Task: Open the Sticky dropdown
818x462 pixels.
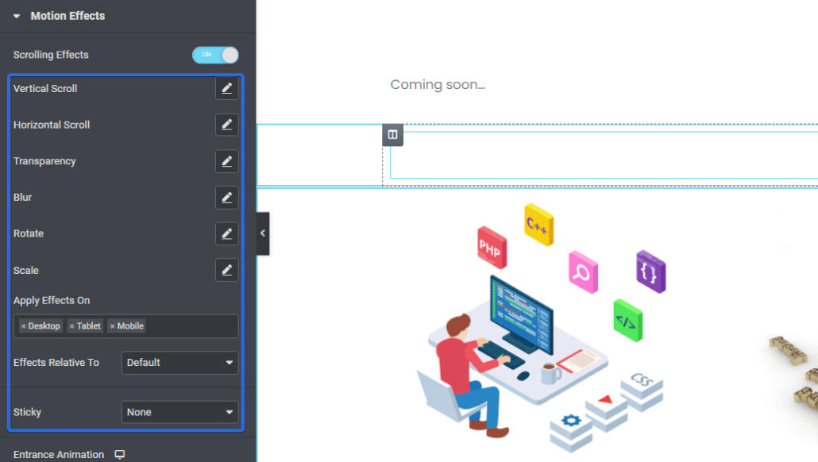Action: (180, 412)
